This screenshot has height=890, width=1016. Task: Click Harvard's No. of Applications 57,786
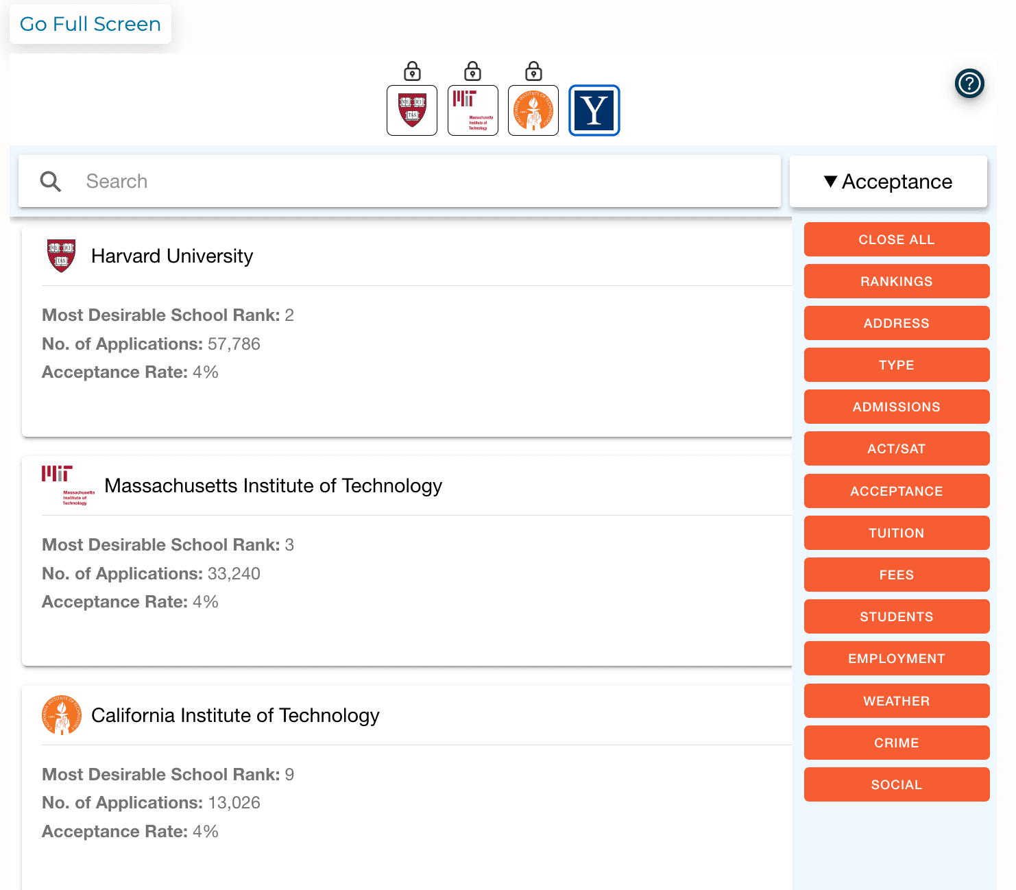point(151,344)
